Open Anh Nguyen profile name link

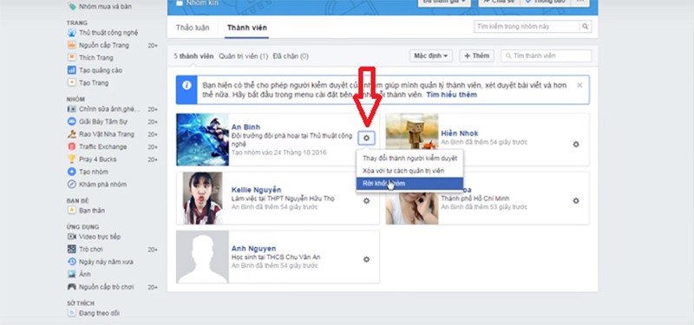tap(253, 249)
